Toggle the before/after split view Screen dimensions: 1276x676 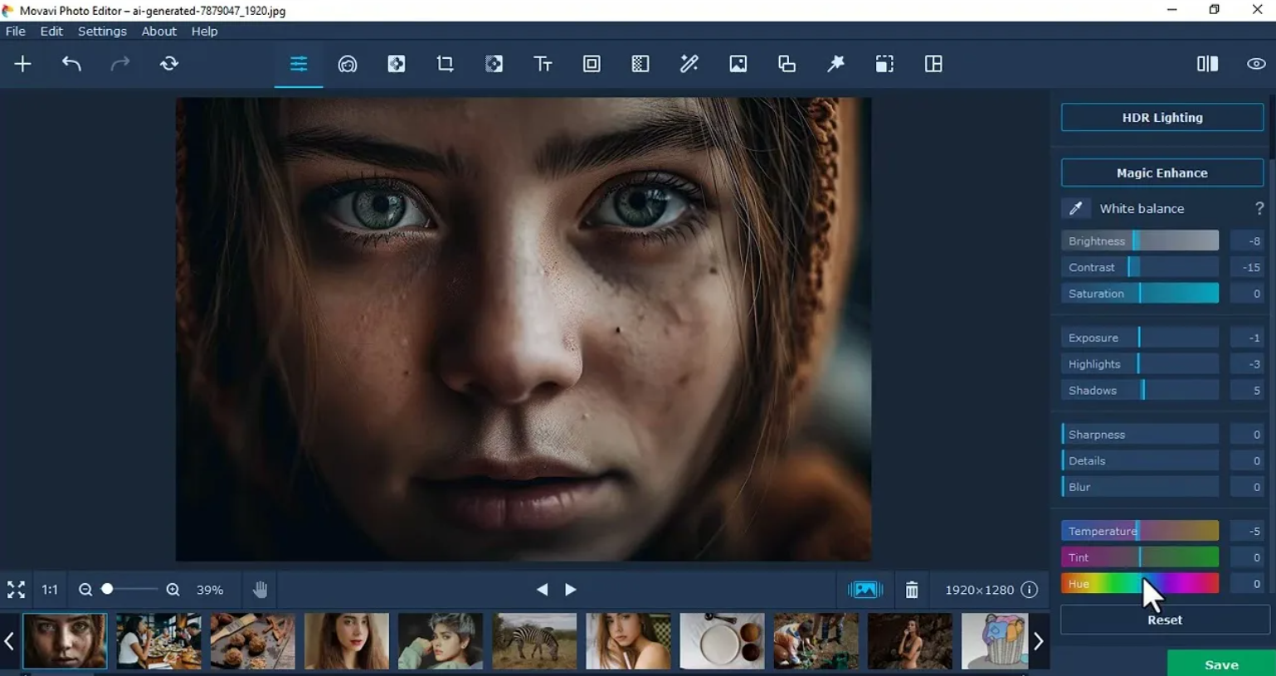[x=1208, y=64]
